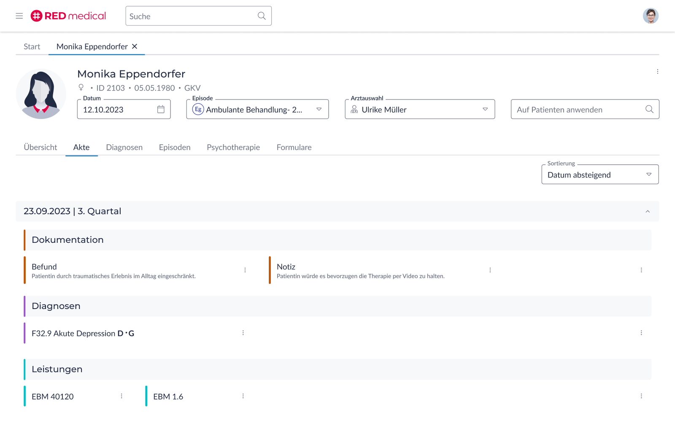The height and width of the screenshot is (422, 675).
Task: Switch to the Formulare tab
Action: click(x=294, y=147)
